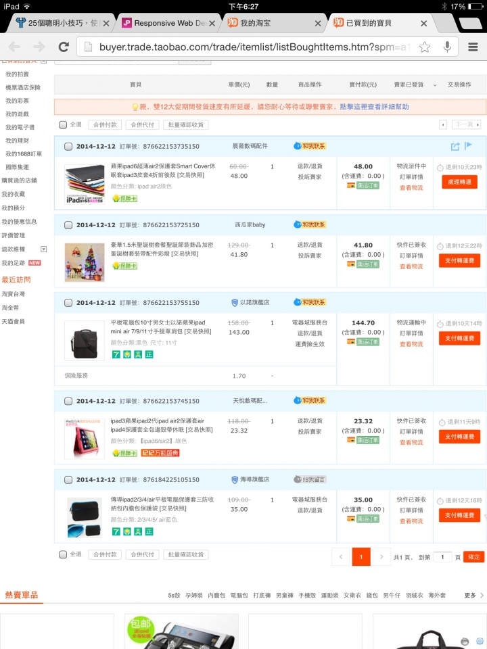Open 評價管理 sidebar item
The width and height of the screenshot is (487, 649).
(x=14, y=235)
